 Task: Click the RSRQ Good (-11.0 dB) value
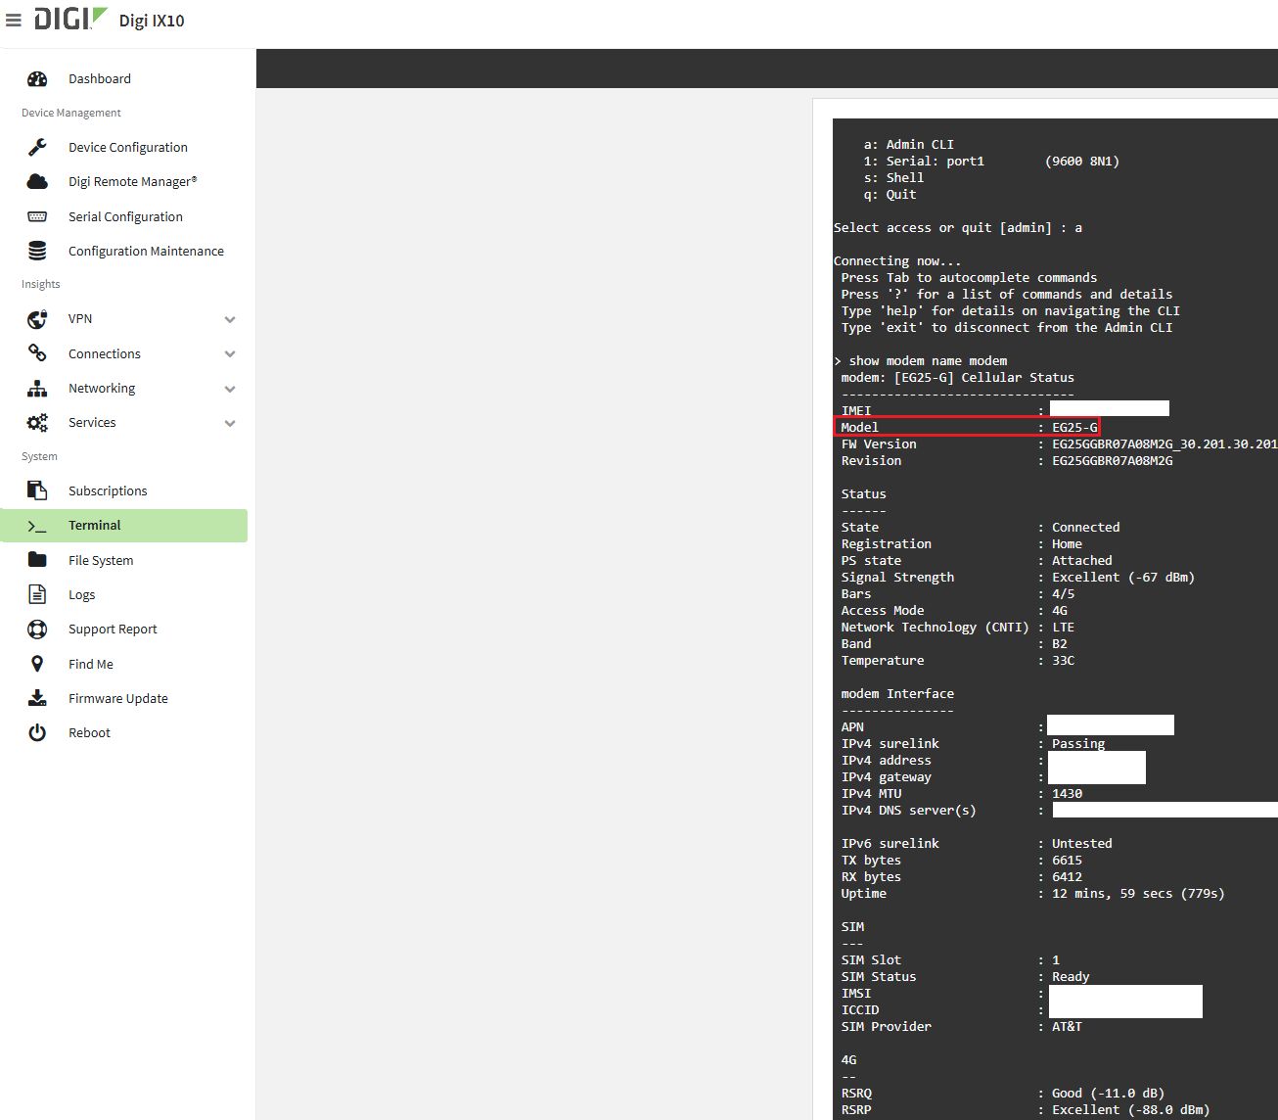point(1108,1093)
